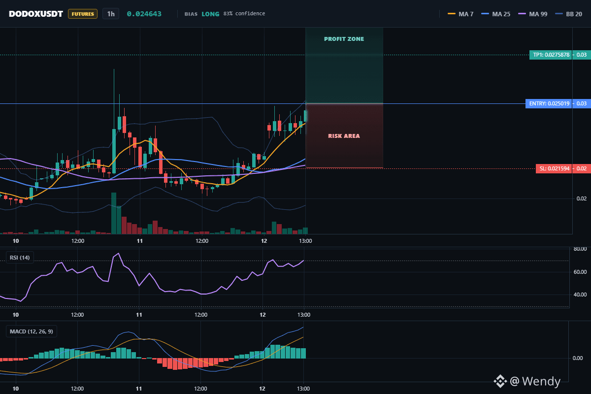The width and height of the screenshot is (591, 394).
Task: Click the 0.02 price axis label
Action: [582, 198]
